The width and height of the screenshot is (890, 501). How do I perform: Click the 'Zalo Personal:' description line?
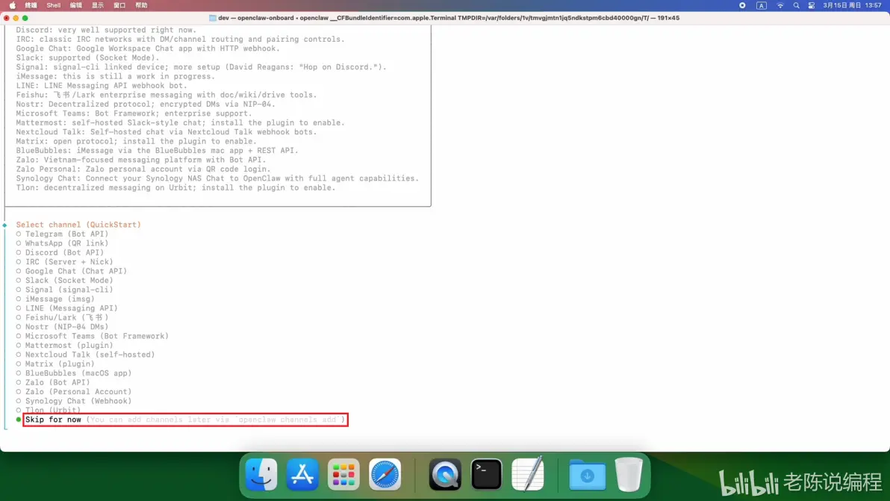point(143,169)
